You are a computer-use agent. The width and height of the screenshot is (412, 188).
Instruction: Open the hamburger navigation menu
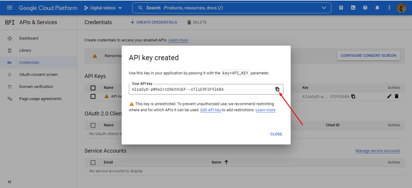pos(10,7)
